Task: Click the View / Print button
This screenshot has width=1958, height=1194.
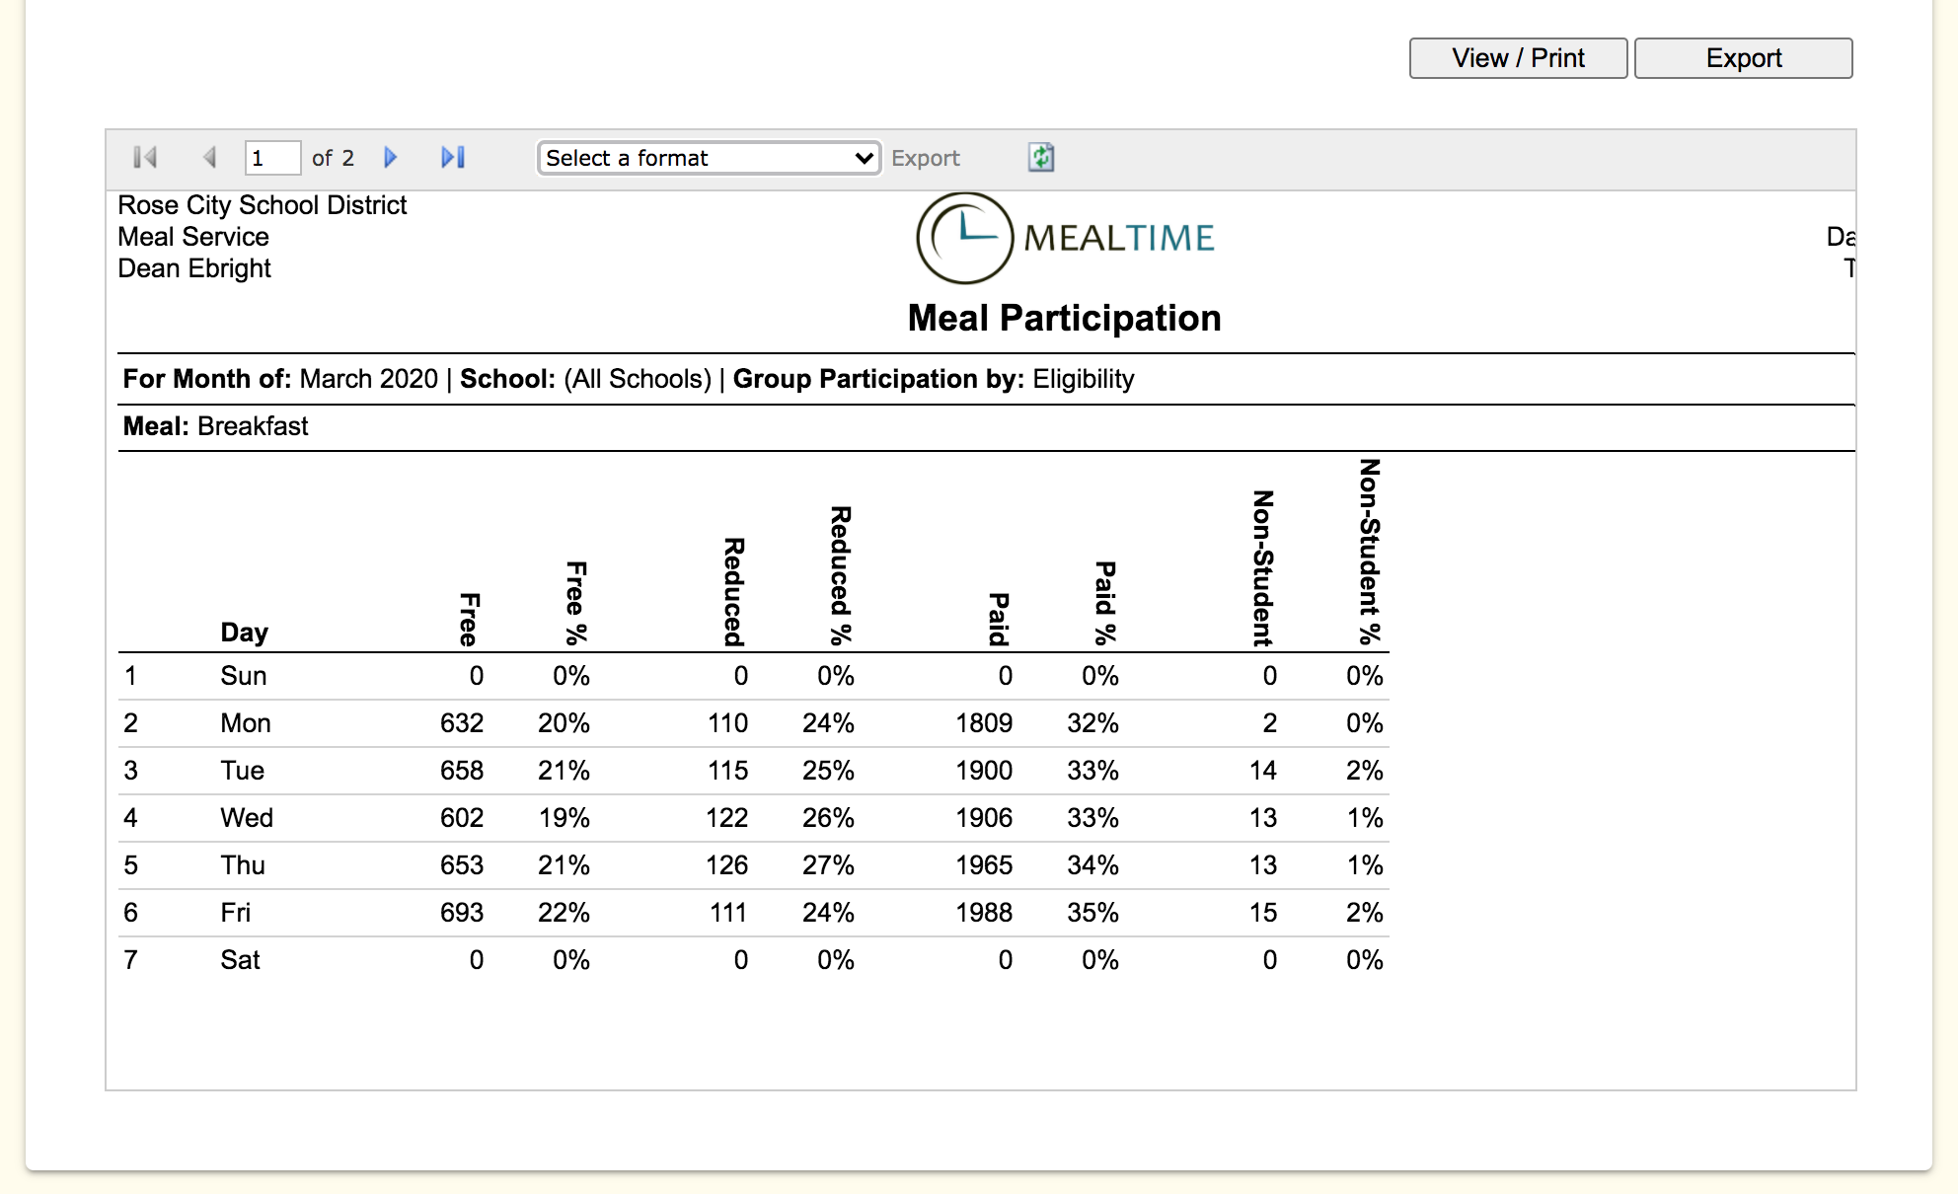Action: click(1517, 58)
